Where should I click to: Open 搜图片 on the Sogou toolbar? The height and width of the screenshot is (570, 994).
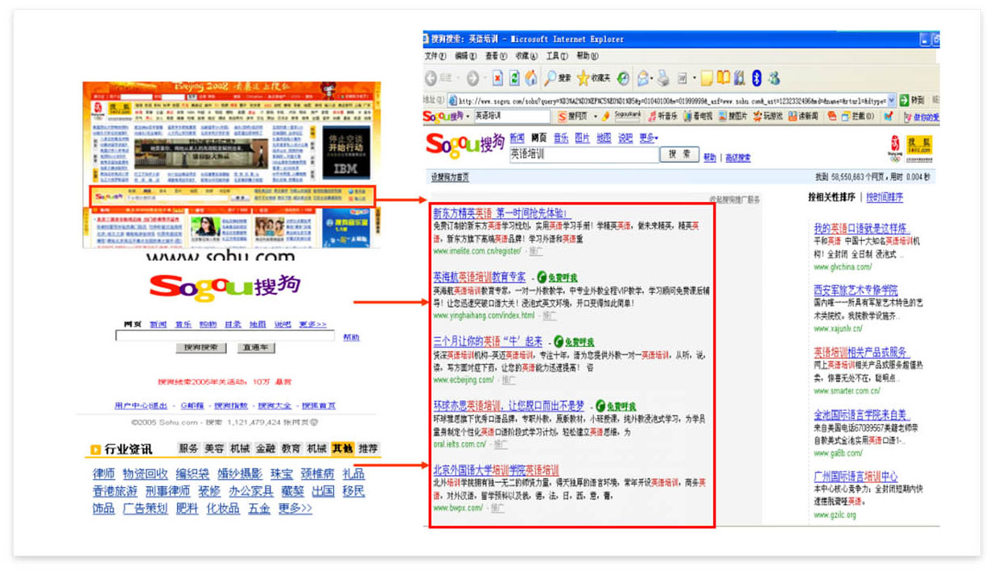(732, 117)
